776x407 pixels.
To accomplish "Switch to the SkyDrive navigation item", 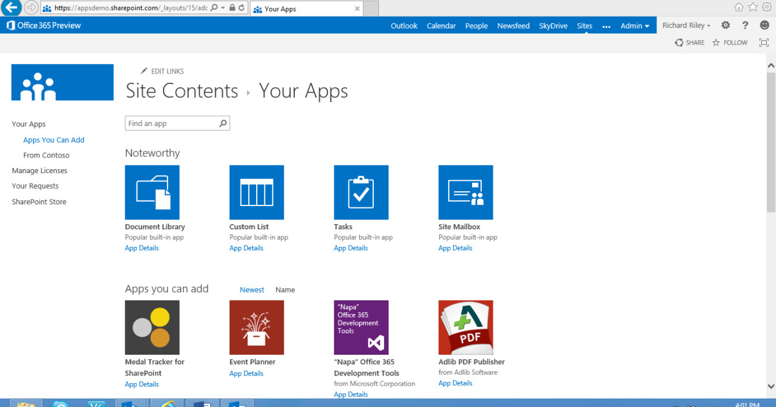I will tap(553, 25).
